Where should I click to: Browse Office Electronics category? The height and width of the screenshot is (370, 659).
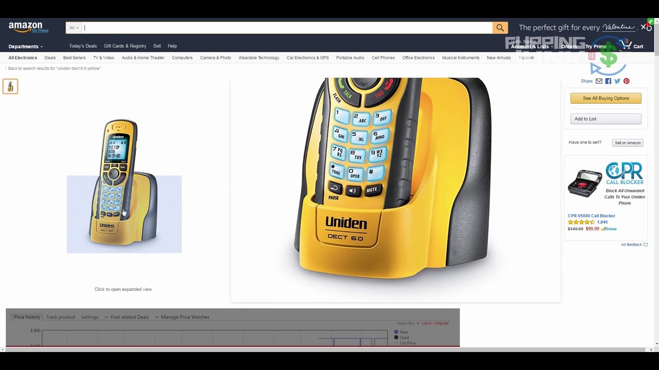pyautogui.click(x=419, y=58)
